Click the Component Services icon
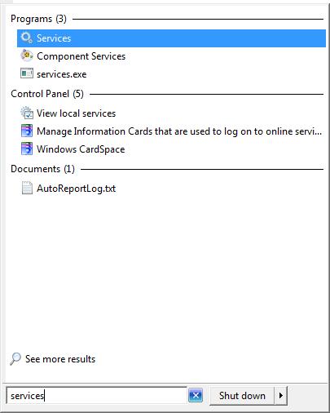Viewport: 330px width, 413px height. (27, 56)
